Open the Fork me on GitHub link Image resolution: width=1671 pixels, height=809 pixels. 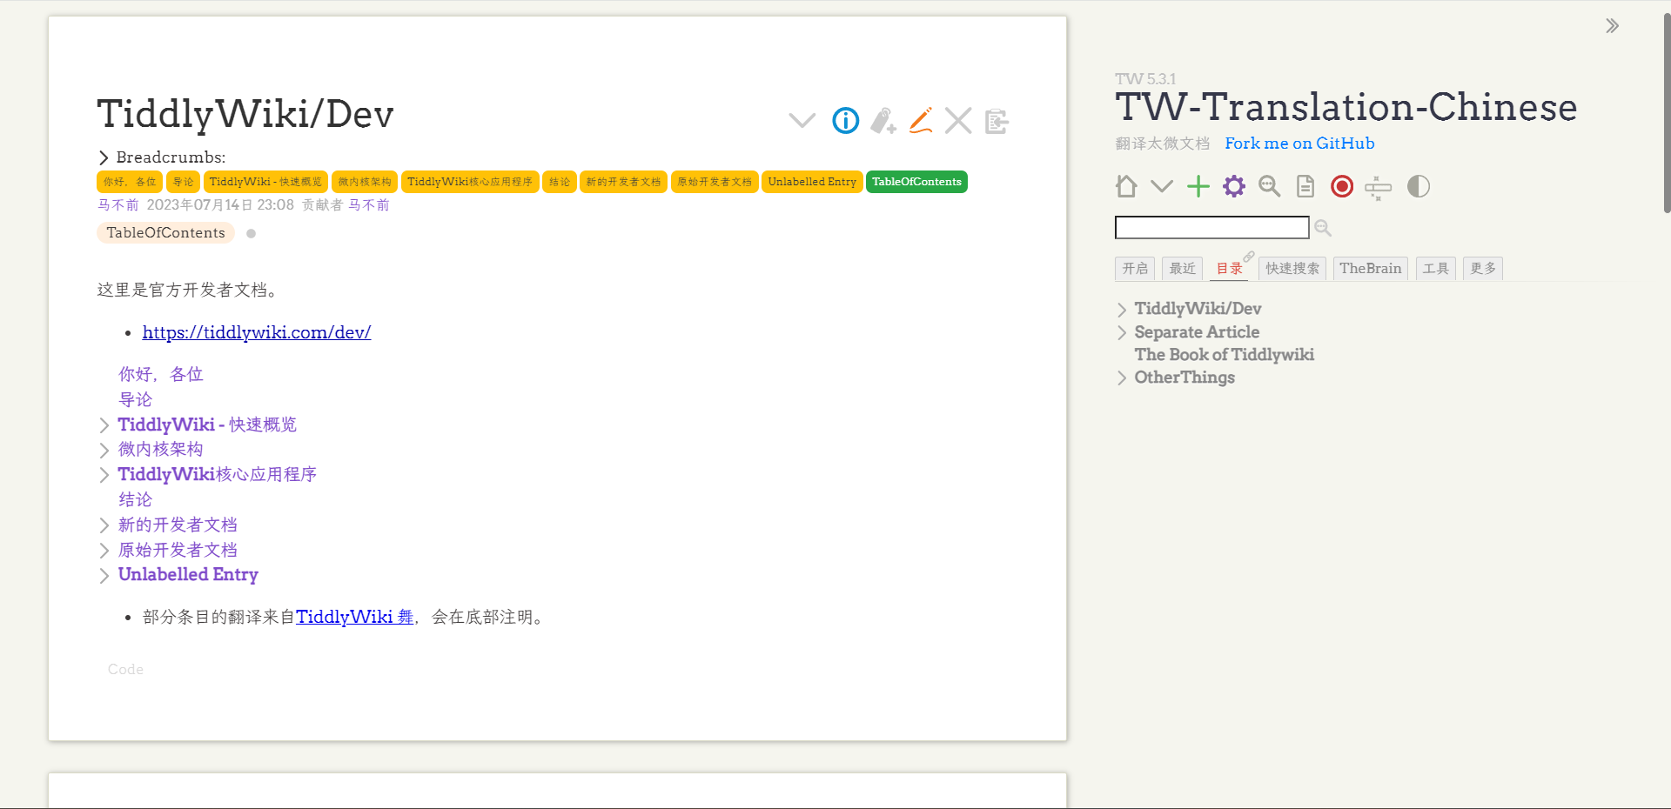1299,144
